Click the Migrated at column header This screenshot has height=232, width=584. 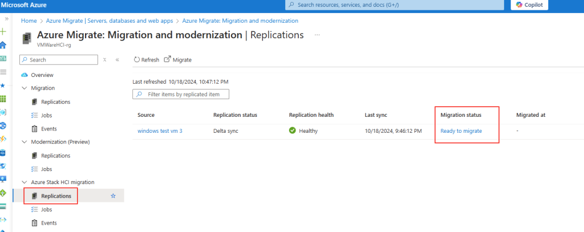(x=531, y=115)
